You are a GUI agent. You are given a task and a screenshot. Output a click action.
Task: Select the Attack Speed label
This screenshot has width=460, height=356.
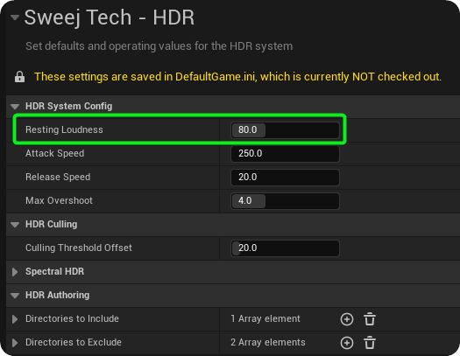coord(55,153)
